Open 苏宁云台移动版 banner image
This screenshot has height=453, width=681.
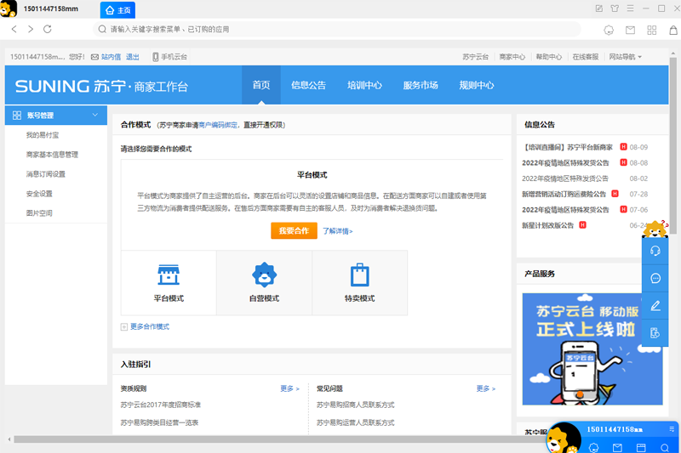592,349
